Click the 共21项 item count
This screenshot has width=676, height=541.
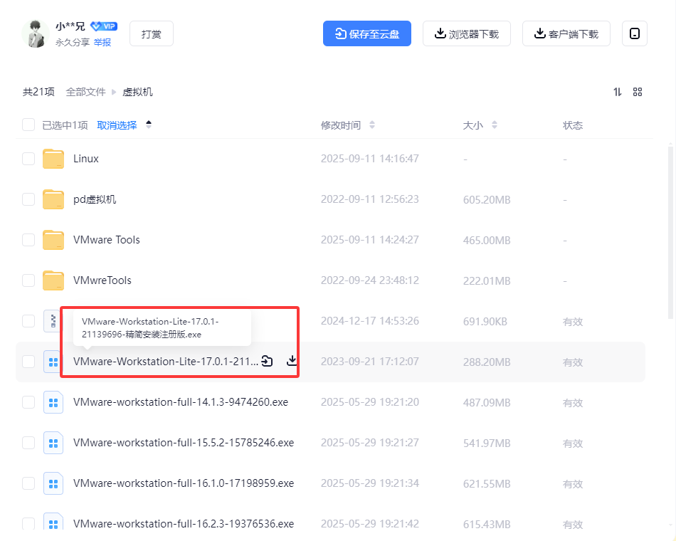38,92
